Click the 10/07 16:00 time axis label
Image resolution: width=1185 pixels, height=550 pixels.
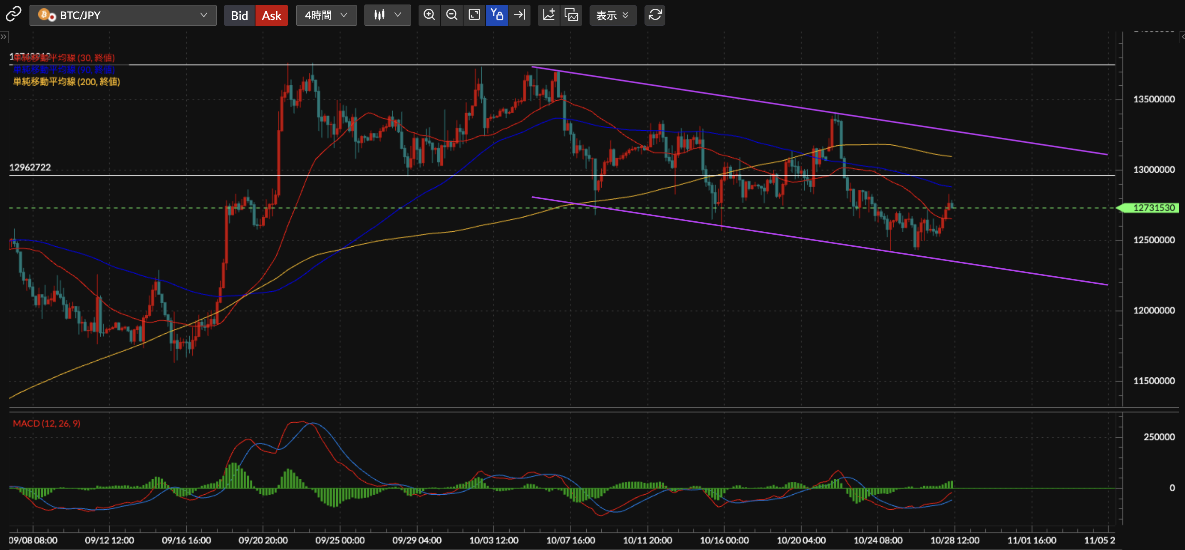[570, 540]
